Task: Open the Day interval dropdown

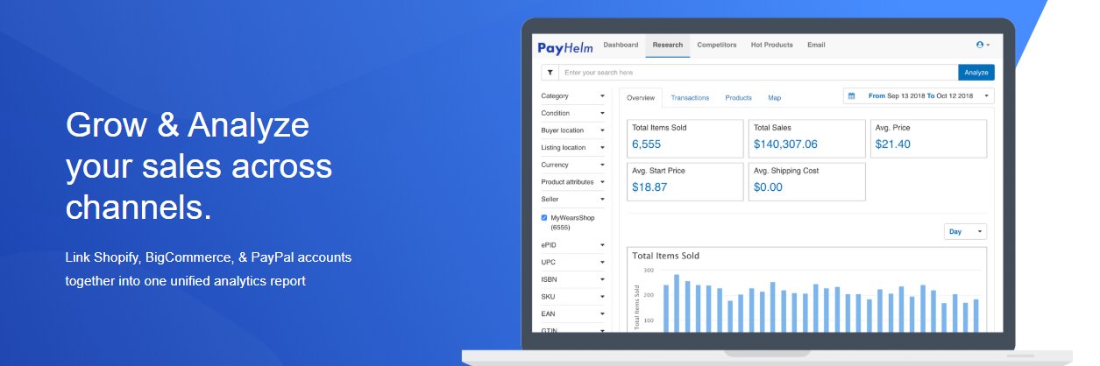Action: (965, 232)
